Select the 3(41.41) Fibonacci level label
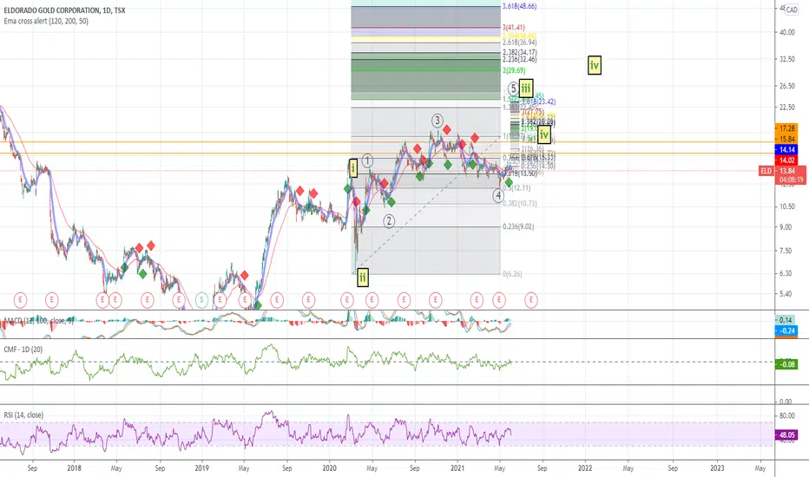The height and width of the screenshot is (477, 809). [x=513, y=28]
